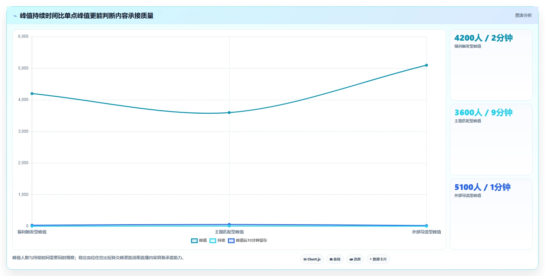Select the 表格 tag pill

335,259
